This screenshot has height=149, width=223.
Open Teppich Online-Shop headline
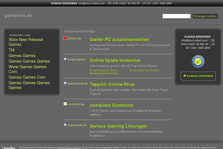pos(112,85)
